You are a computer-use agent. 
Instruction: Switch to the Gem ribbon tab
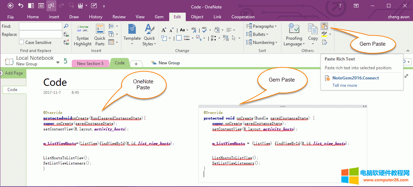click(159, 17)
